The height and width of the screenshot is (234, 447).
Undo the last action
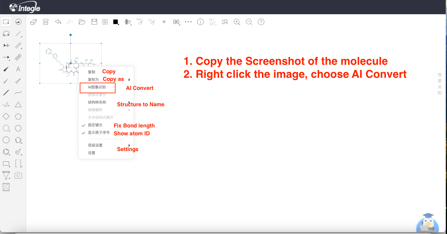58,21
